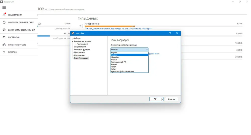Screen dimensions: 251x135
Task: Close the language combo box showing Russian
Action: [x=129, y=49]
